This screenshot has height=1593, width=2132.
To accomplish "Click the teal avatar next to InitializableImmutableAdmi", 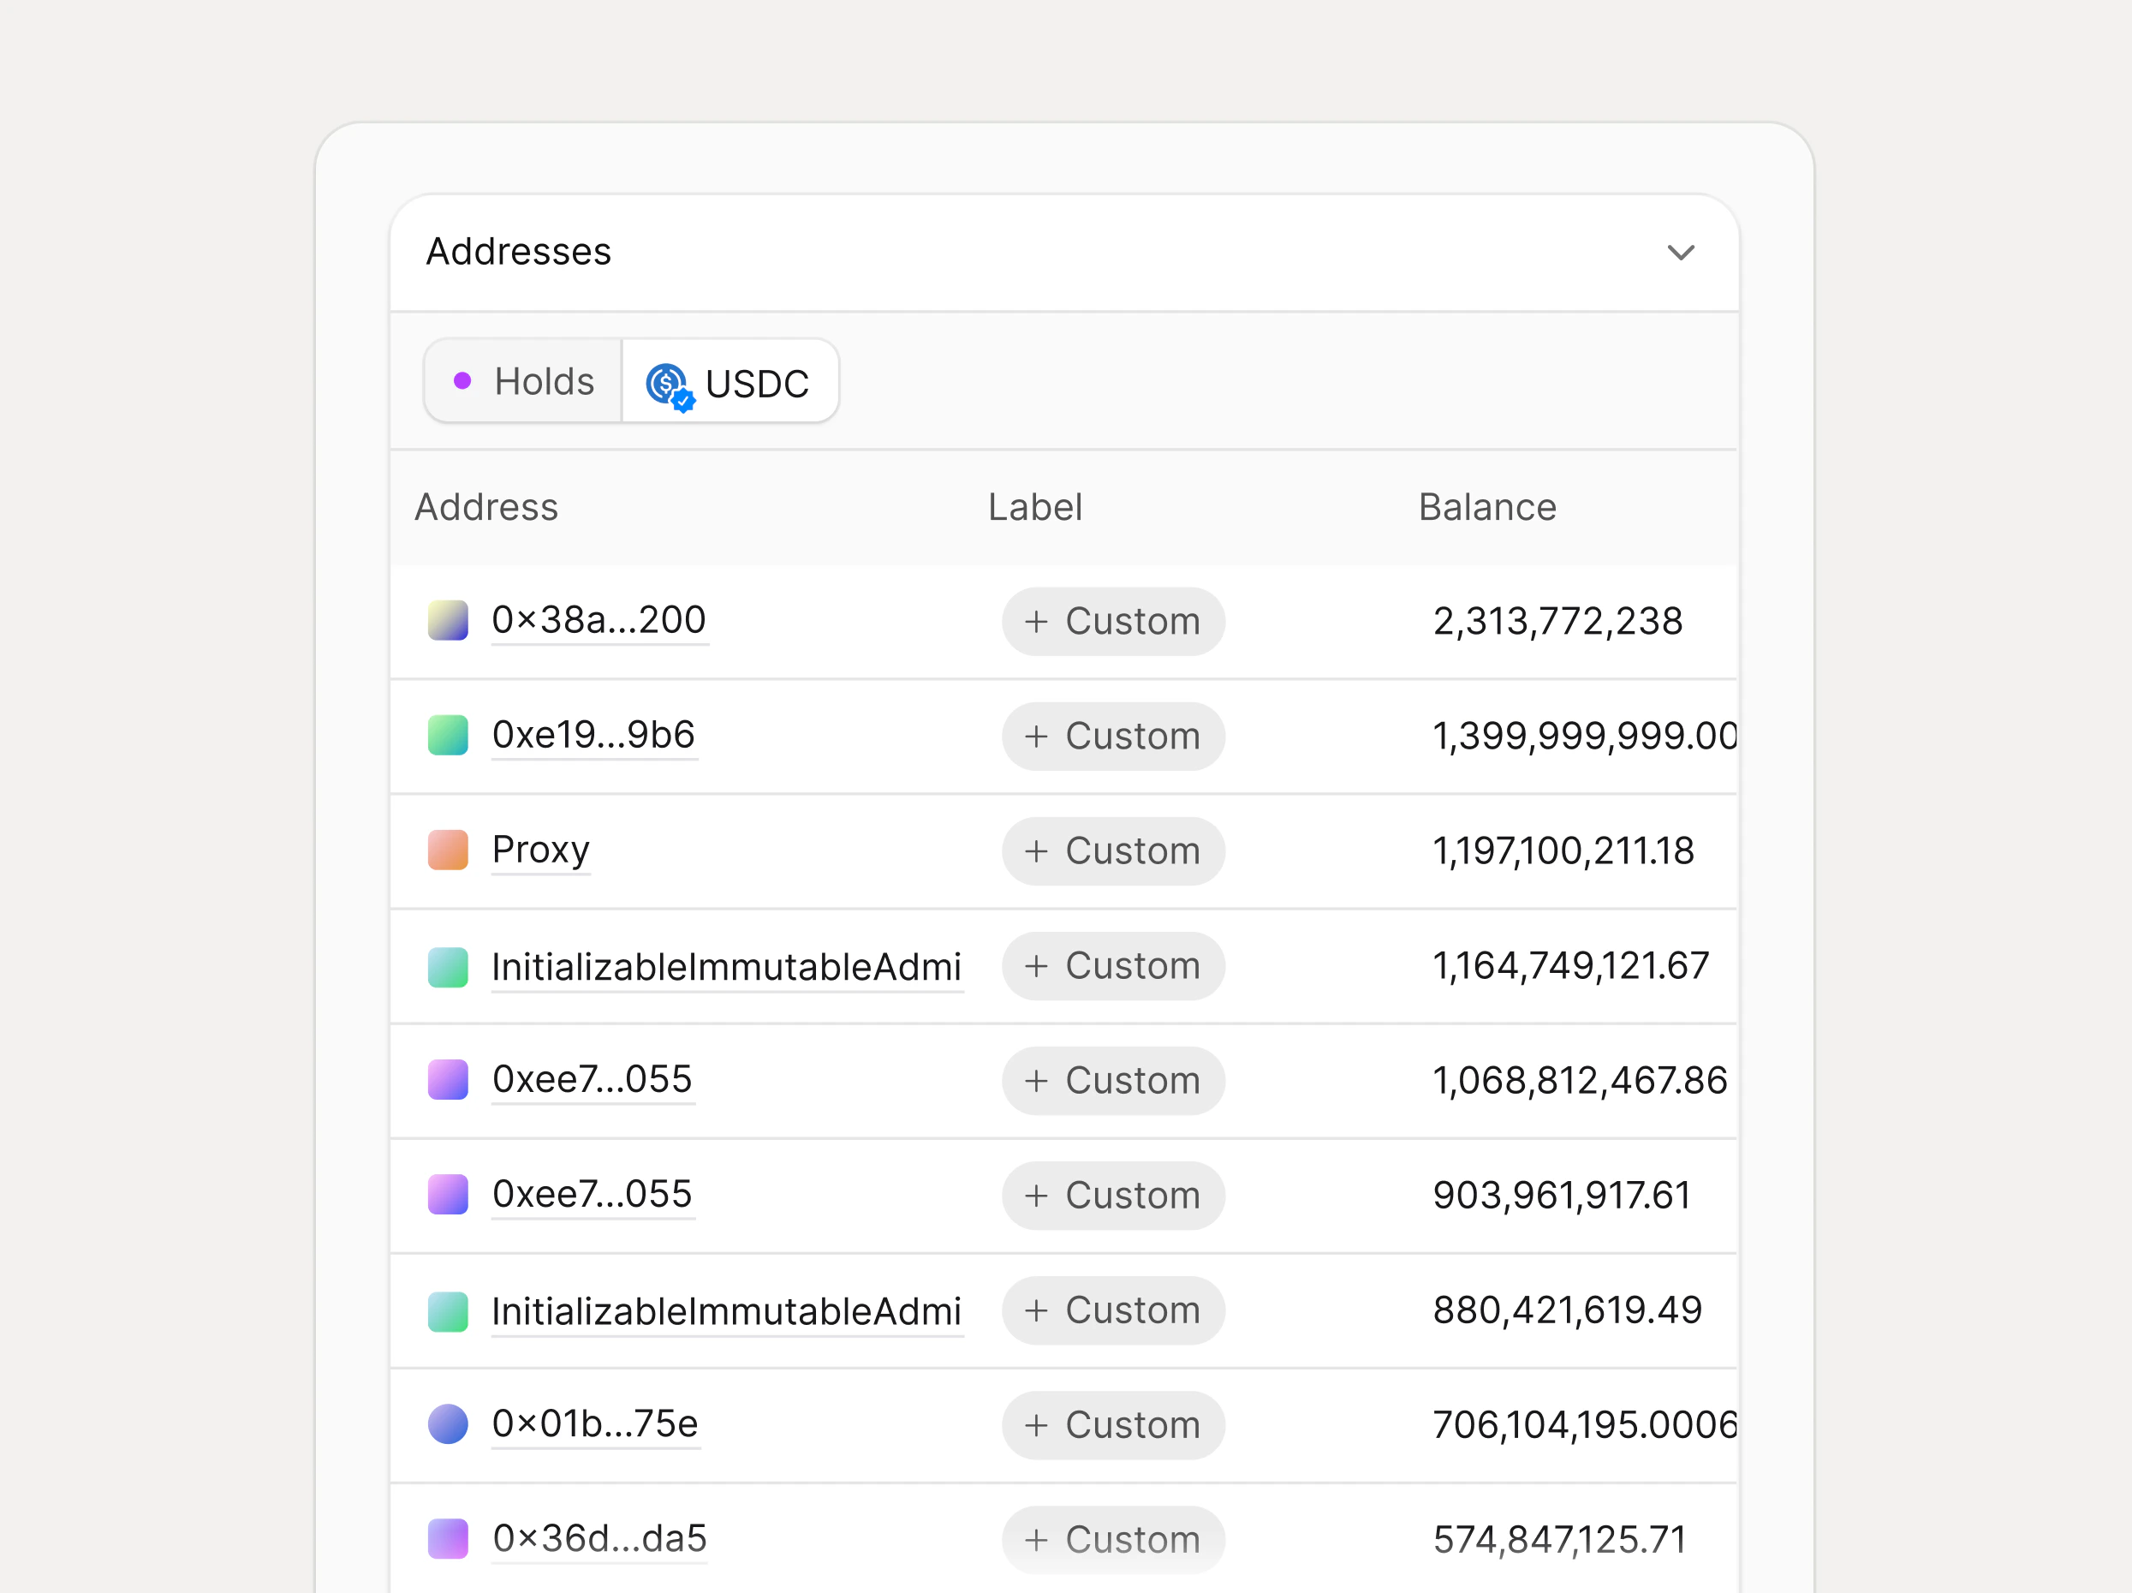I will click(x=447, y=966).
